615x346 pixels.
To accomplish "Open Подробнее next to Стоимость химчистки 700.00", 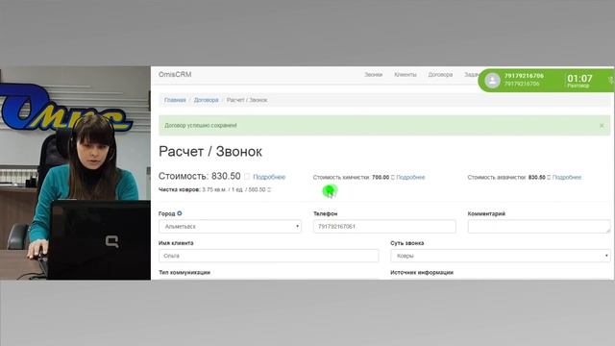I will pyautogui.click(x=410, y=177).
